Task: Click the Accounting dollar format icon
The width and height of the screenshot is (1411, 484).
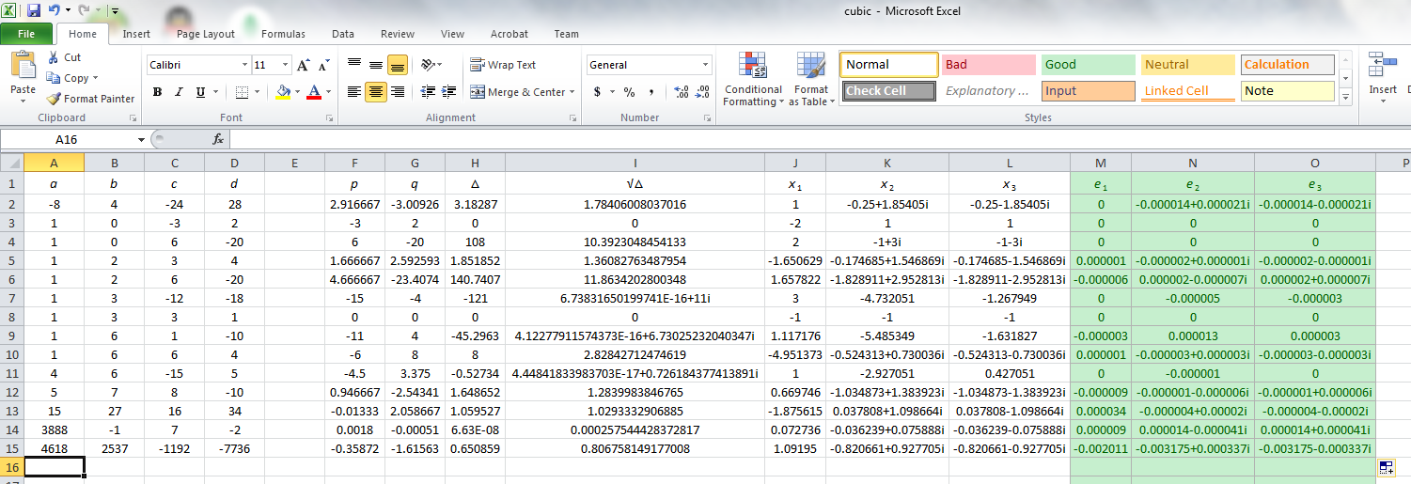Action: (x=598, y=92)
